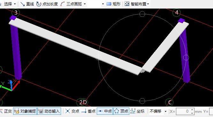Select the 矩形 rectangle drawing tool
This screenshot has height=117, width=213.
coord(114,4)
